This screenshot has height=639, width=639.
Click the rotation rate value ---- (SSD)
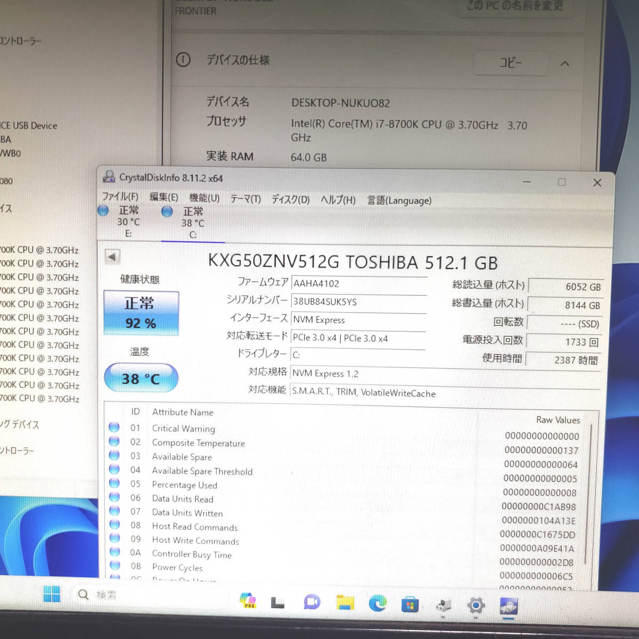(565, 324)
